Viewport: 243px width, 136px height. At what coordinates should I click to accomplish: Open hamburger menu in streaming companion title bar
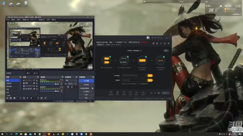click(161, 38)
